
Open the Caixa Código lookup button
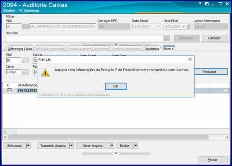click(x=25, y=72)
